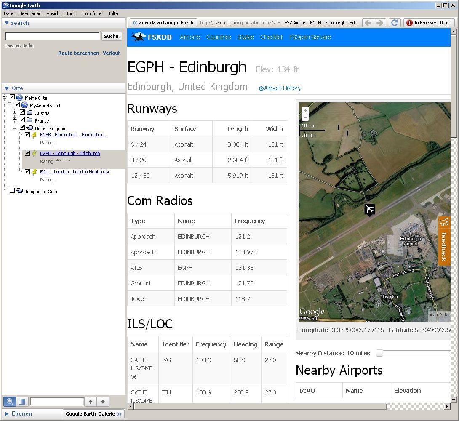Click the horizontal scrollbar right arrow
Viewport: 459px width, 421px height.
447,406
